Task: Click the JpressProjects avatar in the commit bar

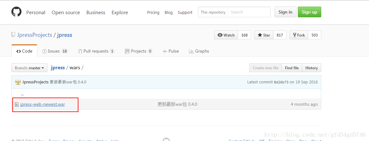Action: [x=18, y=82]
